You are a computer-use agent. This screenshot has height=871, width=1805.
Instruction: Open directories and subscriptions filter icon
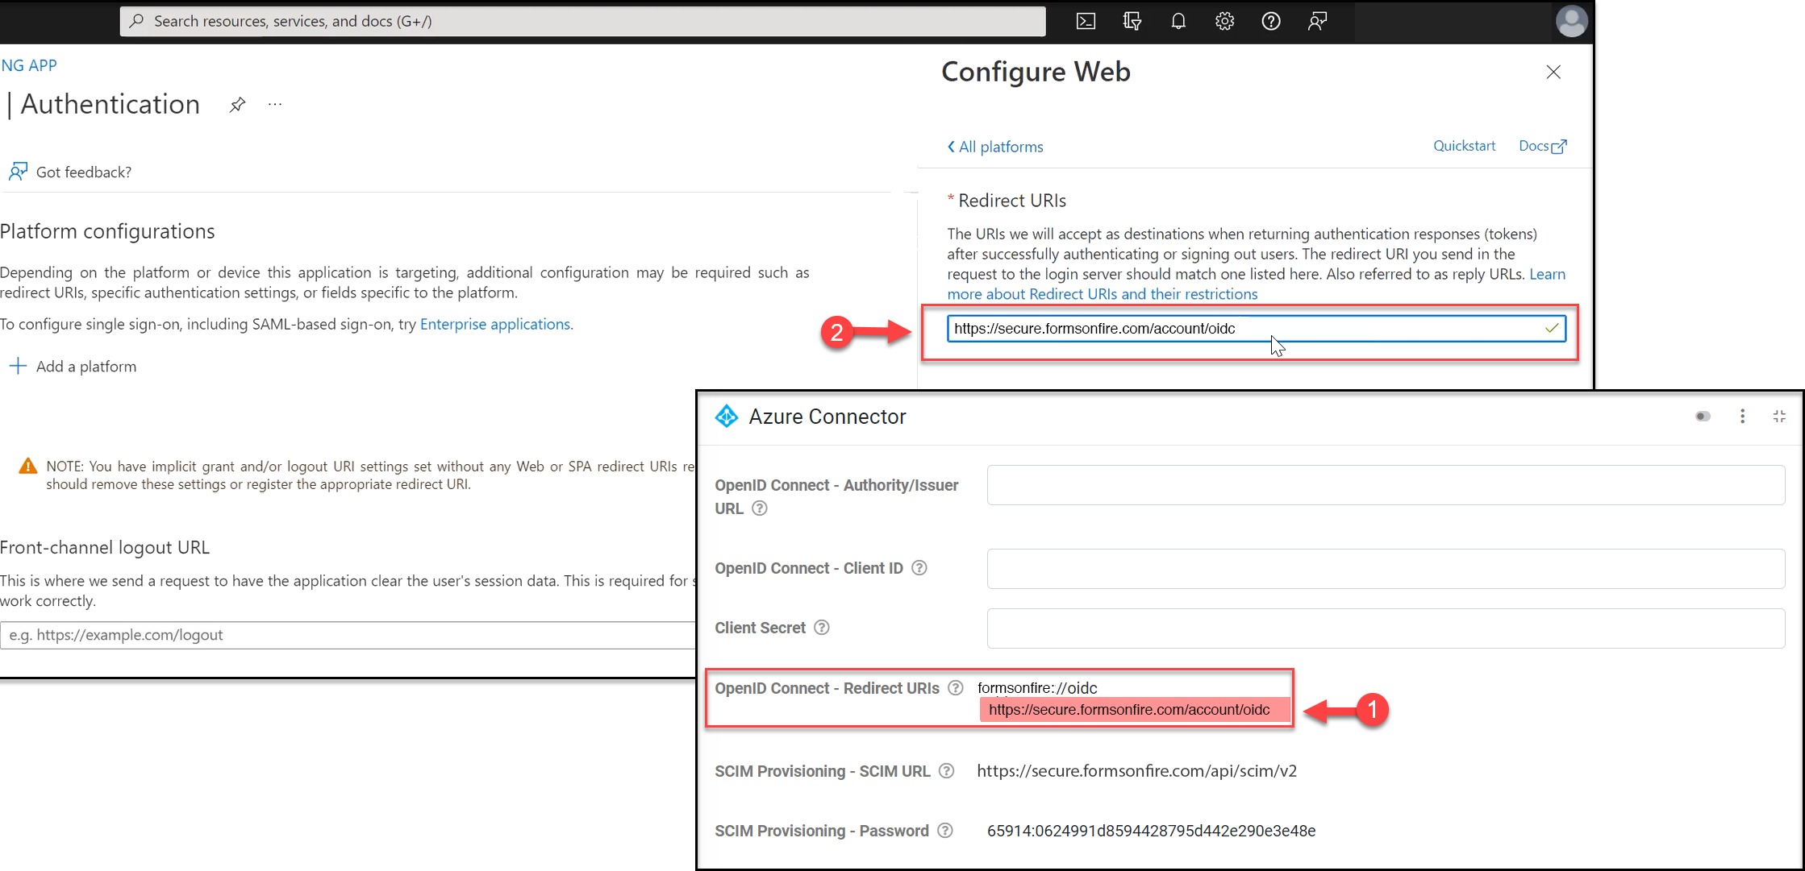click(x=1132, y=21)
